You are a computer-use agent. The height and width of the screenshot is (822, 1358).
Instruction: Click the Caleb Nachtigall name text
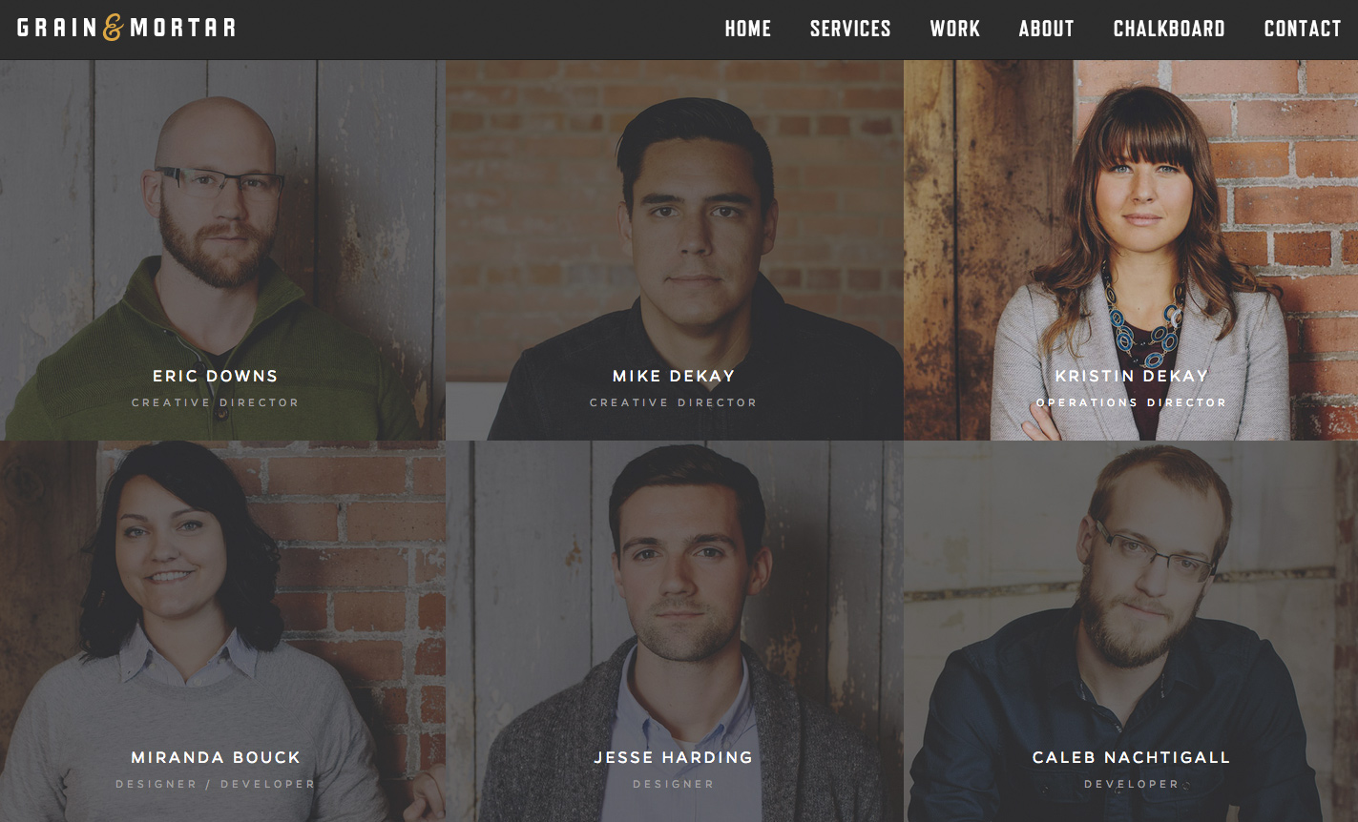(1132, 757)
